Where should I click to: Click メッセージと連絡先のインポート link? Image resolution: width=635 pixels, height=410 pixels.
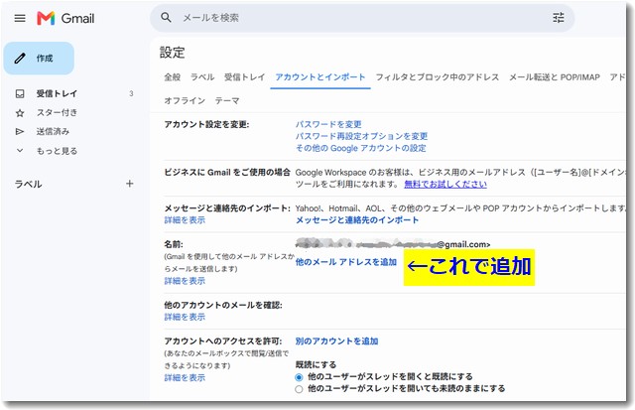pyautogui.click(x=357, y=220)
